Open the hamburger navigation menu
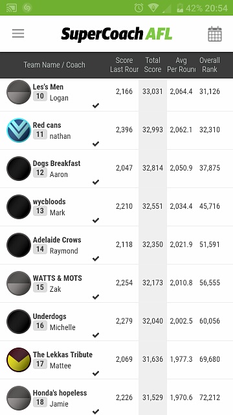233x415 pixels. tap(18, 34)
